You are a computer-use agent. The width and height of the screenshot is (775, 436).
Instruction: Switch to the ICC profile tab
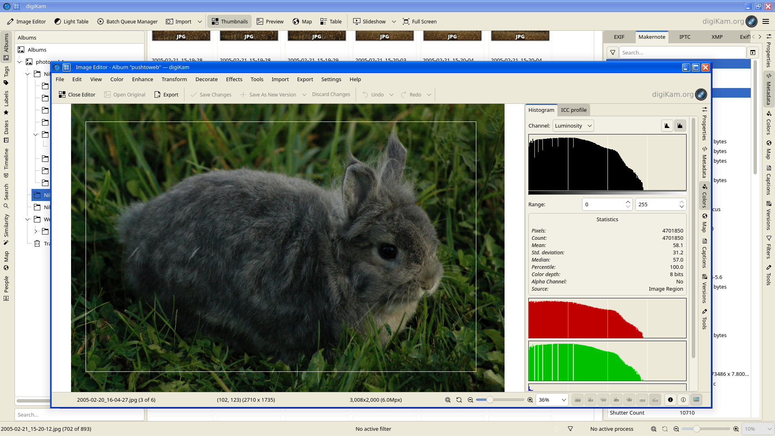[x=574, y=110]
